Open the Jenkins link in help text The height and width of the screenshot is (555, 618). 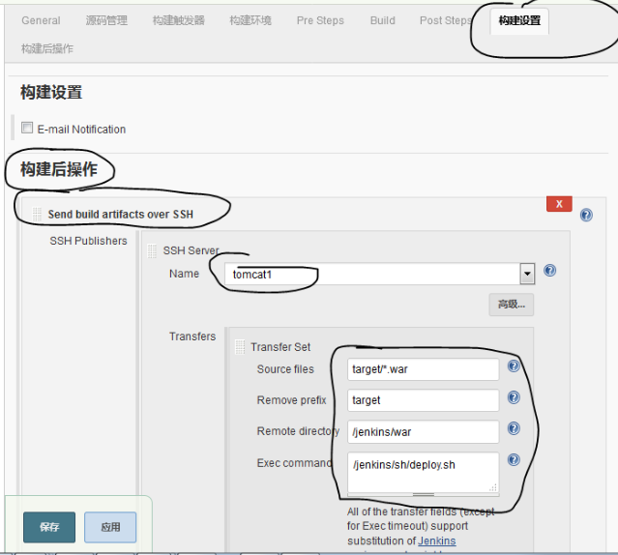(437, 540)
